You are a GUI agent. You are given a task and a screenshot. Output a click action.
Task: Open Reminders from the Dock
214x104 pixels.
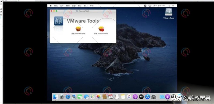point(117,97)
